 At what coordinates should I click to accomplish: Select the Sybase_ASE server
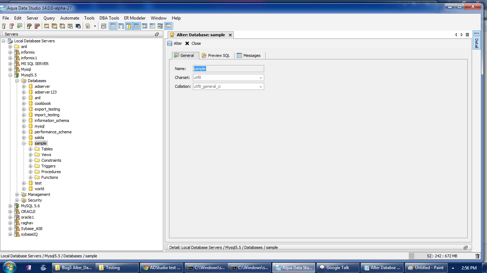point(32,229)
